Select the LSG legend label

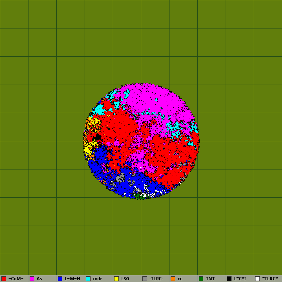point(125,279)
